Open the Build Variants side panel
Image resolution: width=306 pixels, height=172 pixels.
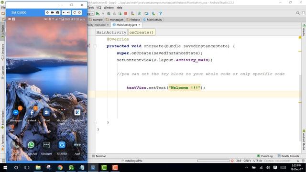coord(2,119)
